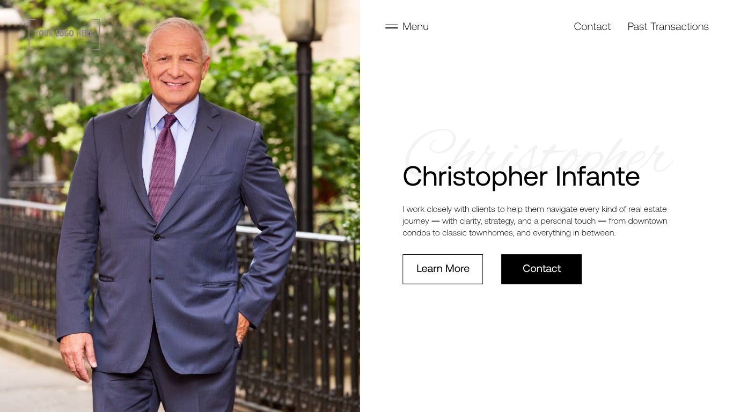Select the 'Christopher Infante' heading
Viewport: 733px width, 412px height.
521,176
